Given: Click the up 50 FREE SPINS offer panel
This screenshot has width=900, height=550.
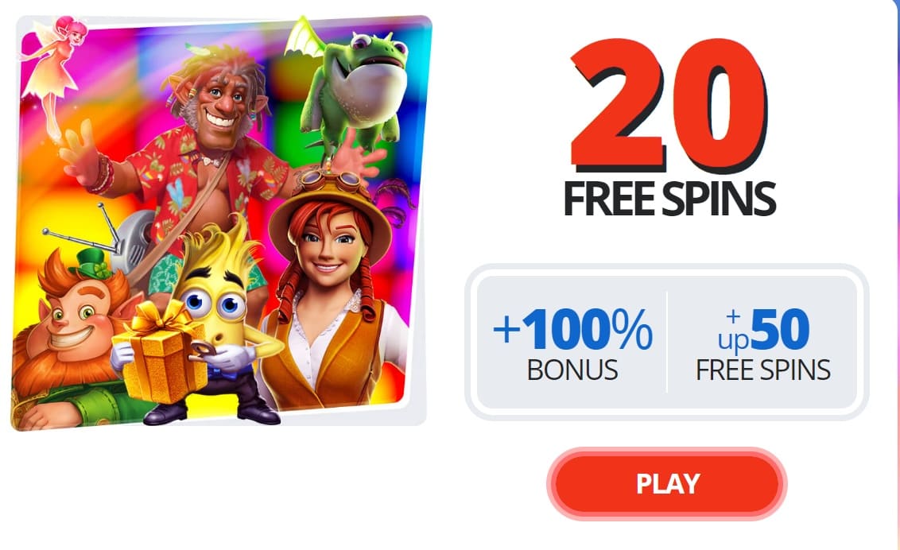Looking at the screenshot, I should click(x=762, y=343).
